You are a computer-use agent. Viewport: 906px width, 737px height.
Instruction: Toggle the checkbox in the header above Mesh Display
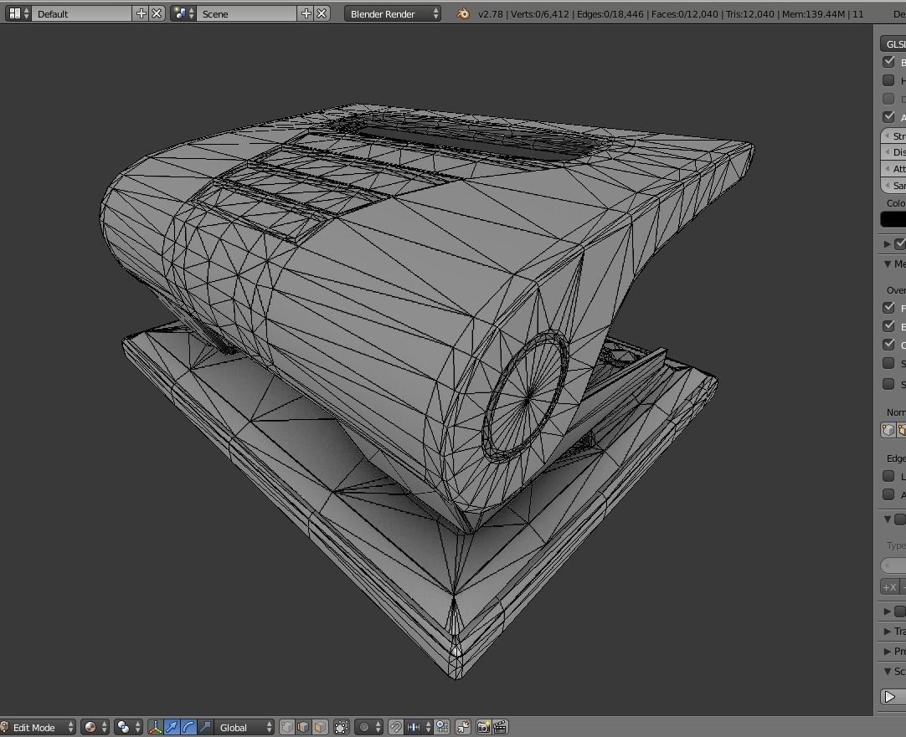pyautogui.click(x=900, y=244)
